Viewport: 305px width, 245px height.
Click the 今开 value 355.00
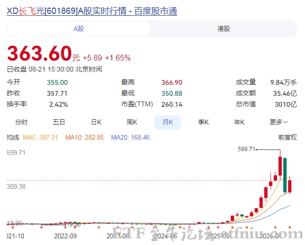pos(57,82)
